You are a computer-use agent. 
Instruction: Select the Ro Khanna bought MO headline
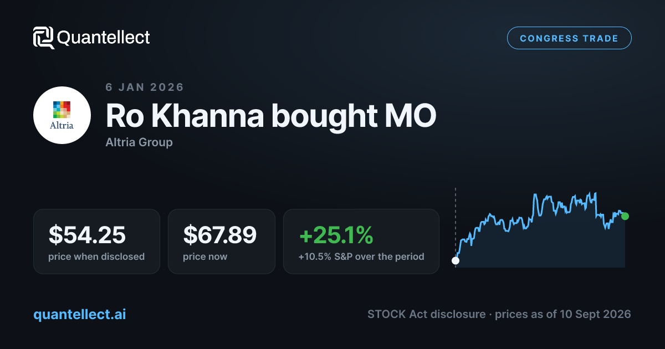click(x=271, y=116)
